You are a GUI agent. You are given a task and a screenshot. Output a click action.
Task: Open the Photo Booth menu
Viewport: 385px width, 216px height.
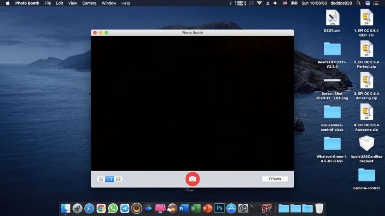[x=27, y=3]
